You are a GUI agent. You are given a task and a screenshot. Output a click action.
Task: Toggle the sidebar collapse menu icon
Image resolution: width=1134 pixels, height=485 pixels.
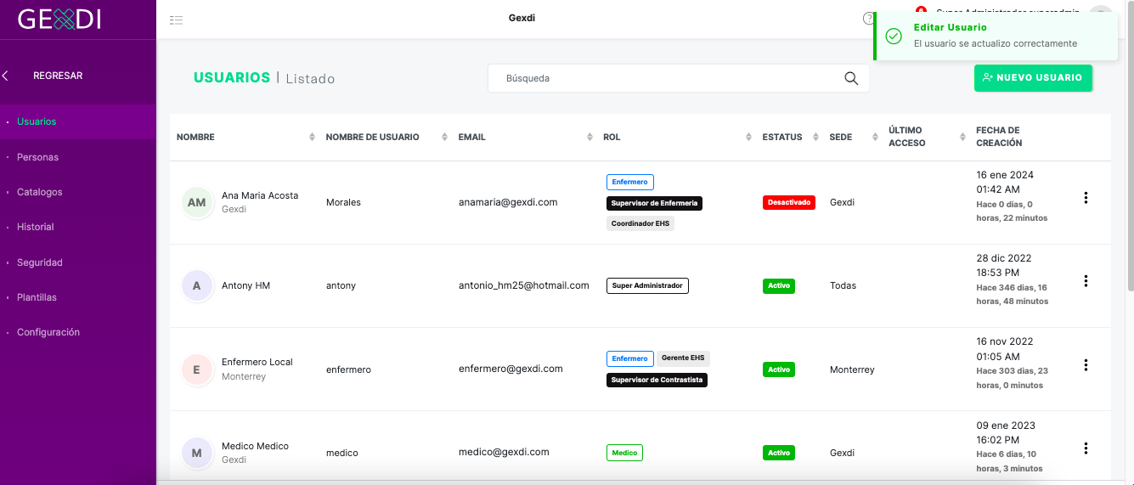pos(177,20)
